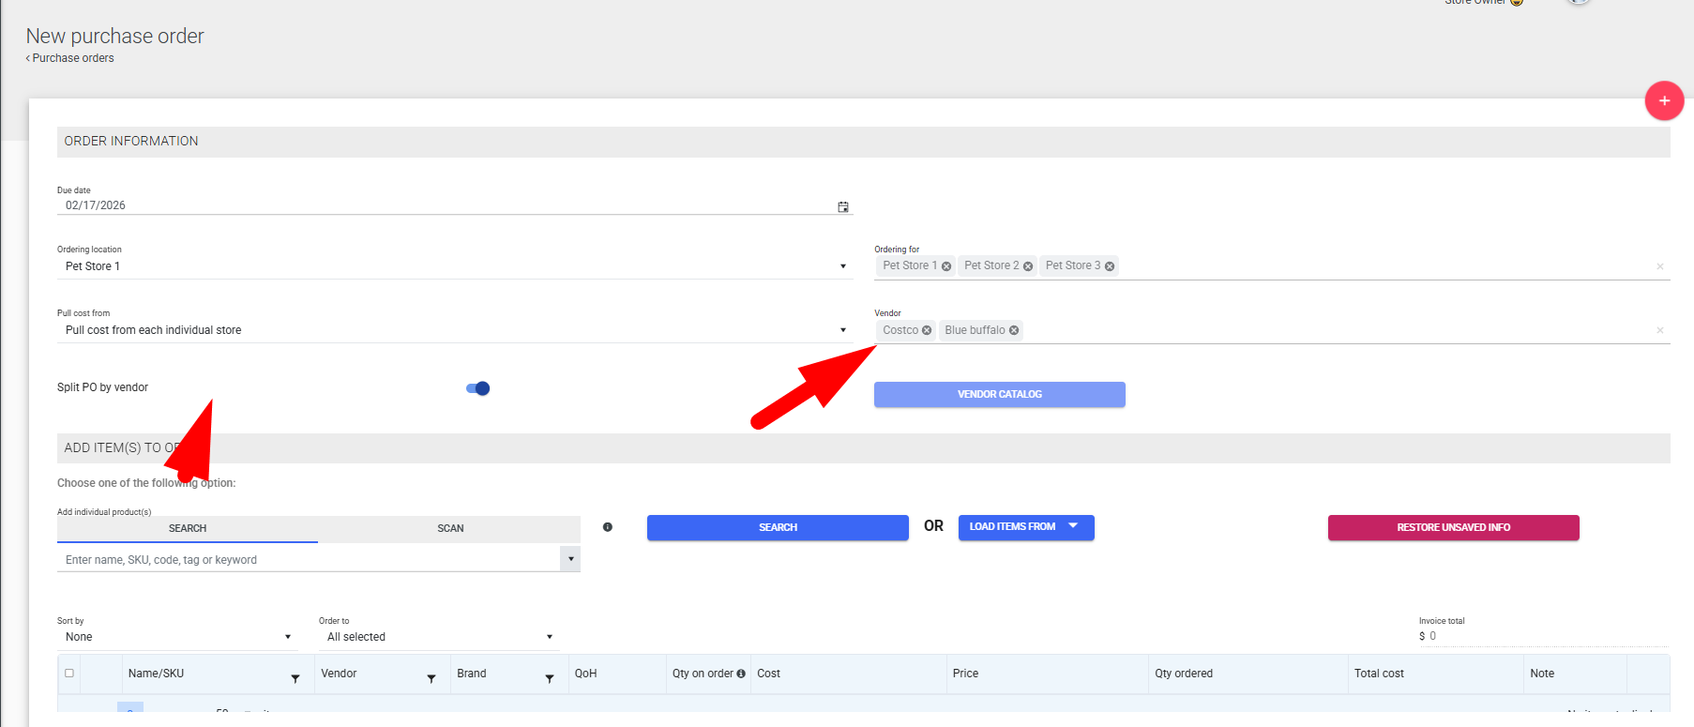Toggle Split PO by vendor switch

tap(478, 388)
